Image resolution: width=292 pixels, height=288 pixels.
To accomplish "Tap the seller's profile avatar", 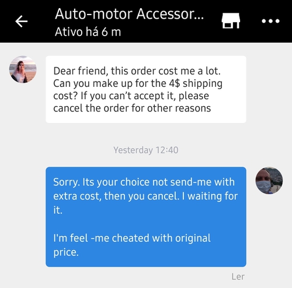I will [x=23, y=69].
